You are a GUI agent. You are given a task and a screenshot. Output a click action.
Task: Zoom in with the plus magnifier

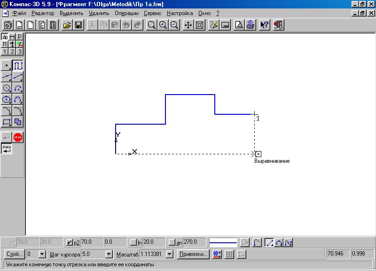[163, 25]
